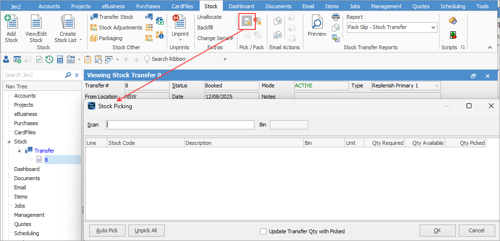Enable Update Transfer Qty with Picked checkbox
The width and height of the screenshot is (500, 241).
264,231
